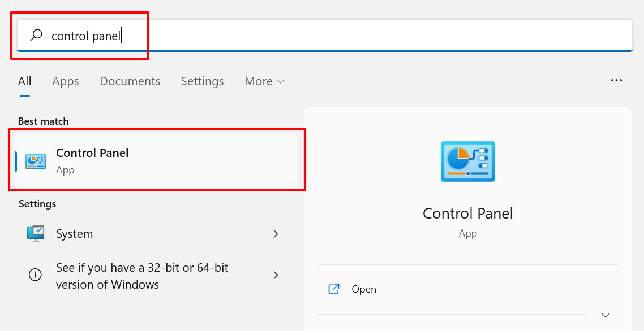Viewport: 644px width, 331px height.
Task: Switch to the Apps filter tab
Action: pos(65,81)
